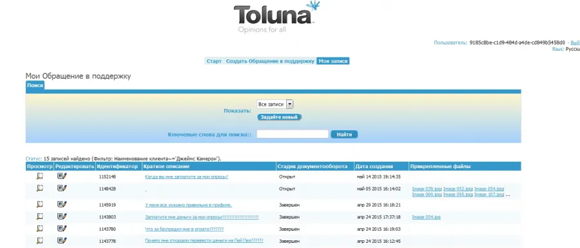Open 'Создать Обращение в поддержку' tab
580x248 pixels.
click(x=270, y=61)
